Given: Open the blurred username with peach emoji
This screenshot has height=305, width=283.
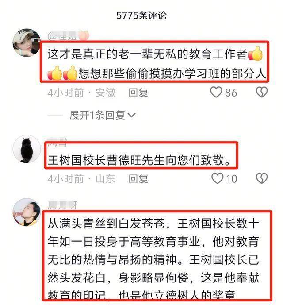Looking at the screenshot, I should (x=69, y=36).
